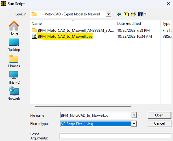Focus the Script Arguments text field
Viewport: 173px width, 141px height.
[x=116, y=136]
